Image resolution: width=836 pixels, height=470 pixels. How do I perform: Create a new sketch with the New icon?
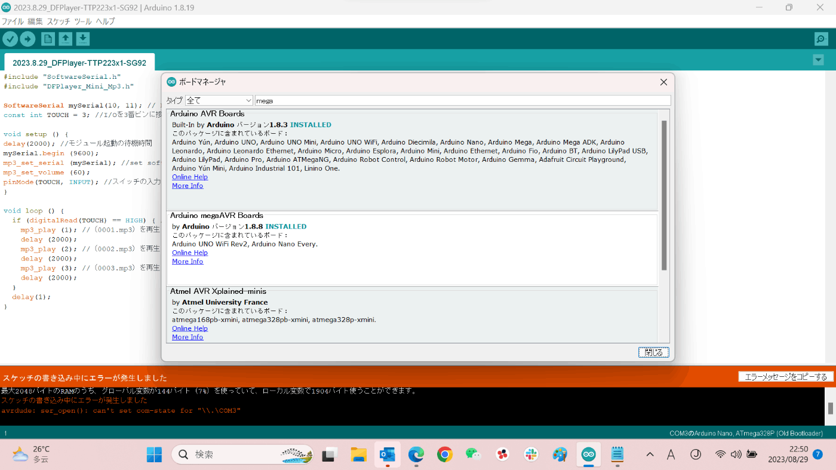pyautogui.click(x=48, y=39)
